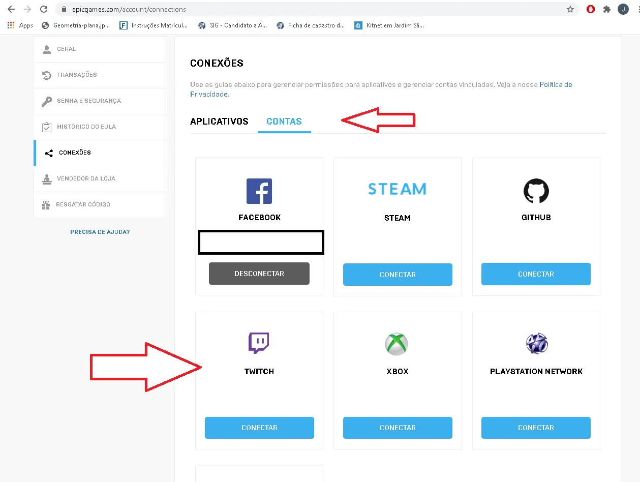Click the clipboard icon for Histórico do EULA
This screenshot has height=482, width=640.
coord(46,127)
